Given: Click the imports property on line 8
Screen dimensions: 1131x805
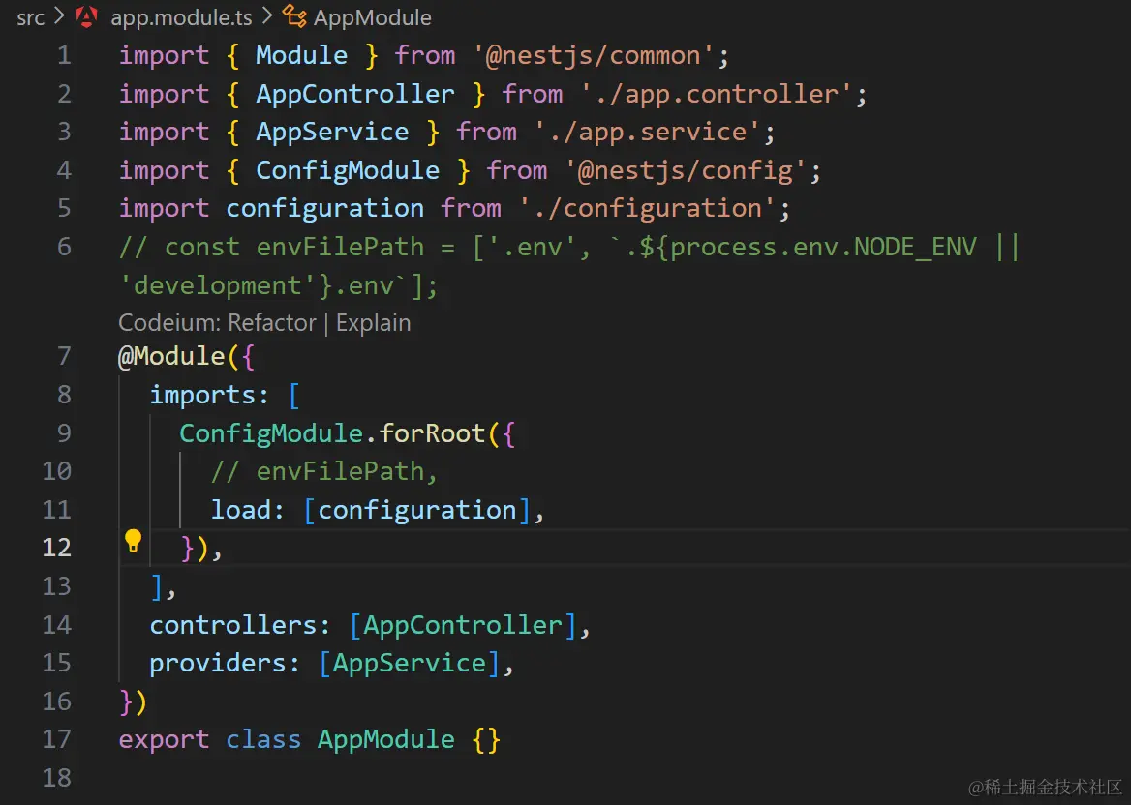Looking at the screenshot, I should point(202,396).
